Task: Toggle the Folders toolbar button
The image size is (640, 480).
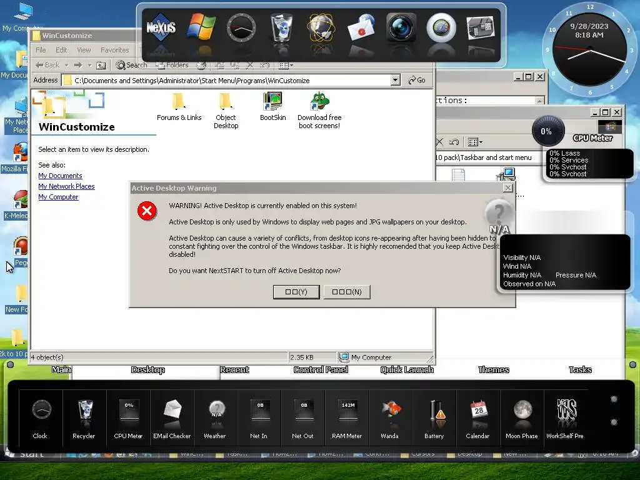Action: [172, 65]
